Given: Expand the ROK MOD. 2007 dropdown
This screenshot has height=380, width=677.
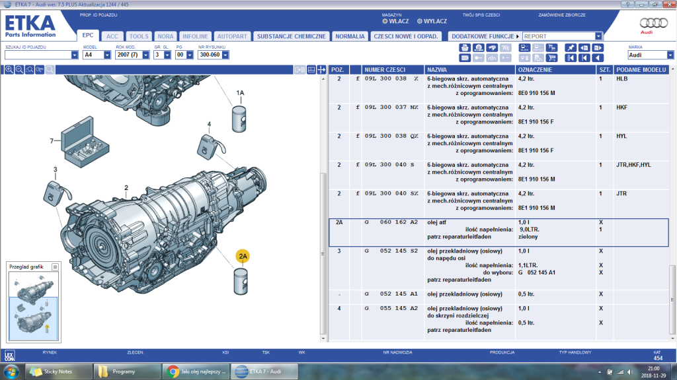Looking at the screenshot, I should 145,55.
